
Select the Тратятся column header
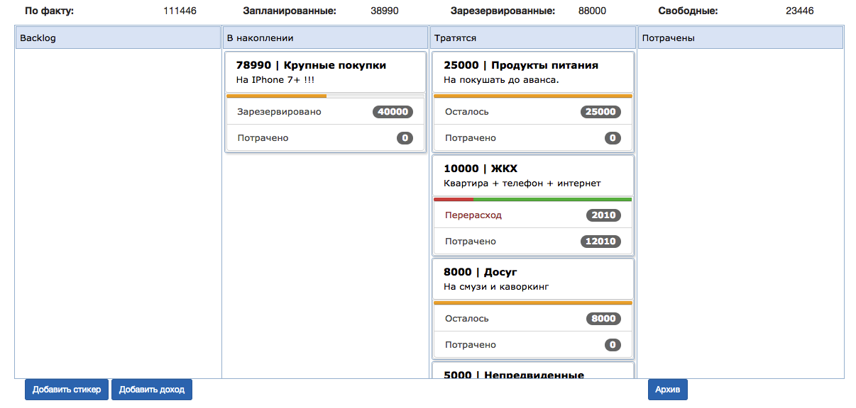(533, 38)
